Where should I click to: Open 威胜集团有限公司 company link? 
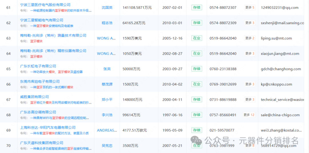click(x=35, y=97)
